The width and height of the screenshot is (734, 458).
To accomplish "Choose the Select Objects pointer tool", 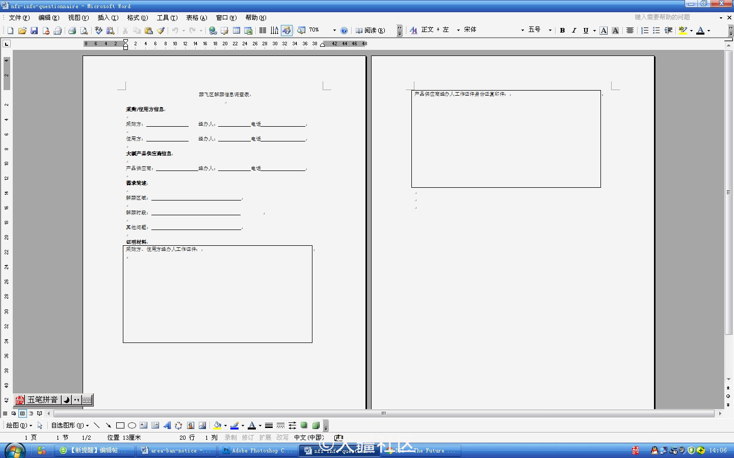I will (x=40, y=425).
